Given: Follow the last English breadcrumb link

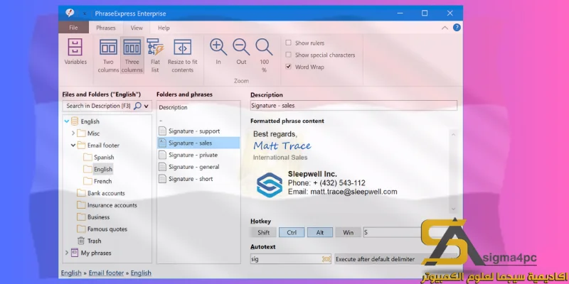Looking at the screenshot, I should point(141,273).
